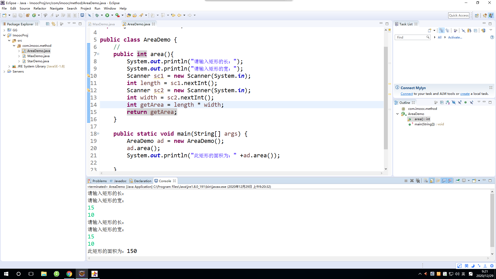Click the Find field in Task List

(412, 37)
